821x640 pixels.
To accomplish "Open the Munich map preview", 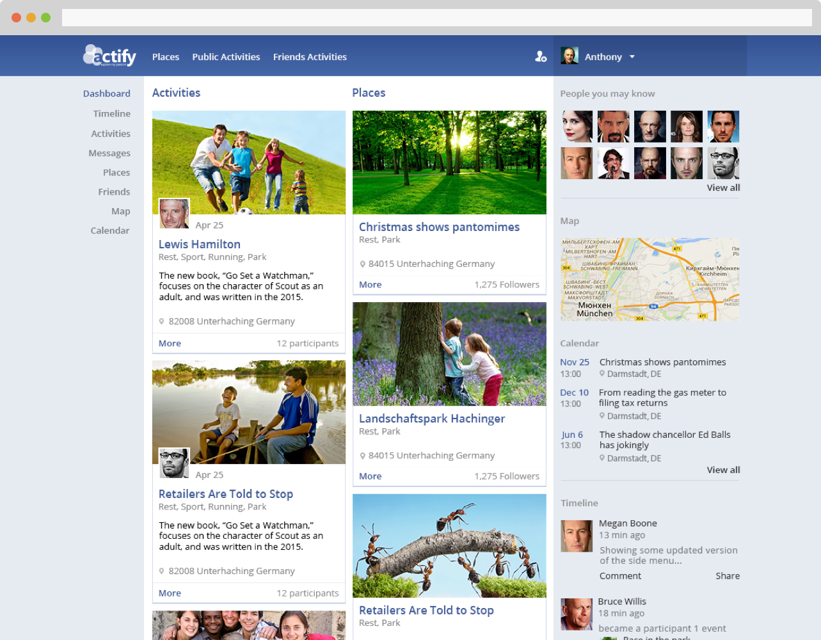I will (650, 280).
